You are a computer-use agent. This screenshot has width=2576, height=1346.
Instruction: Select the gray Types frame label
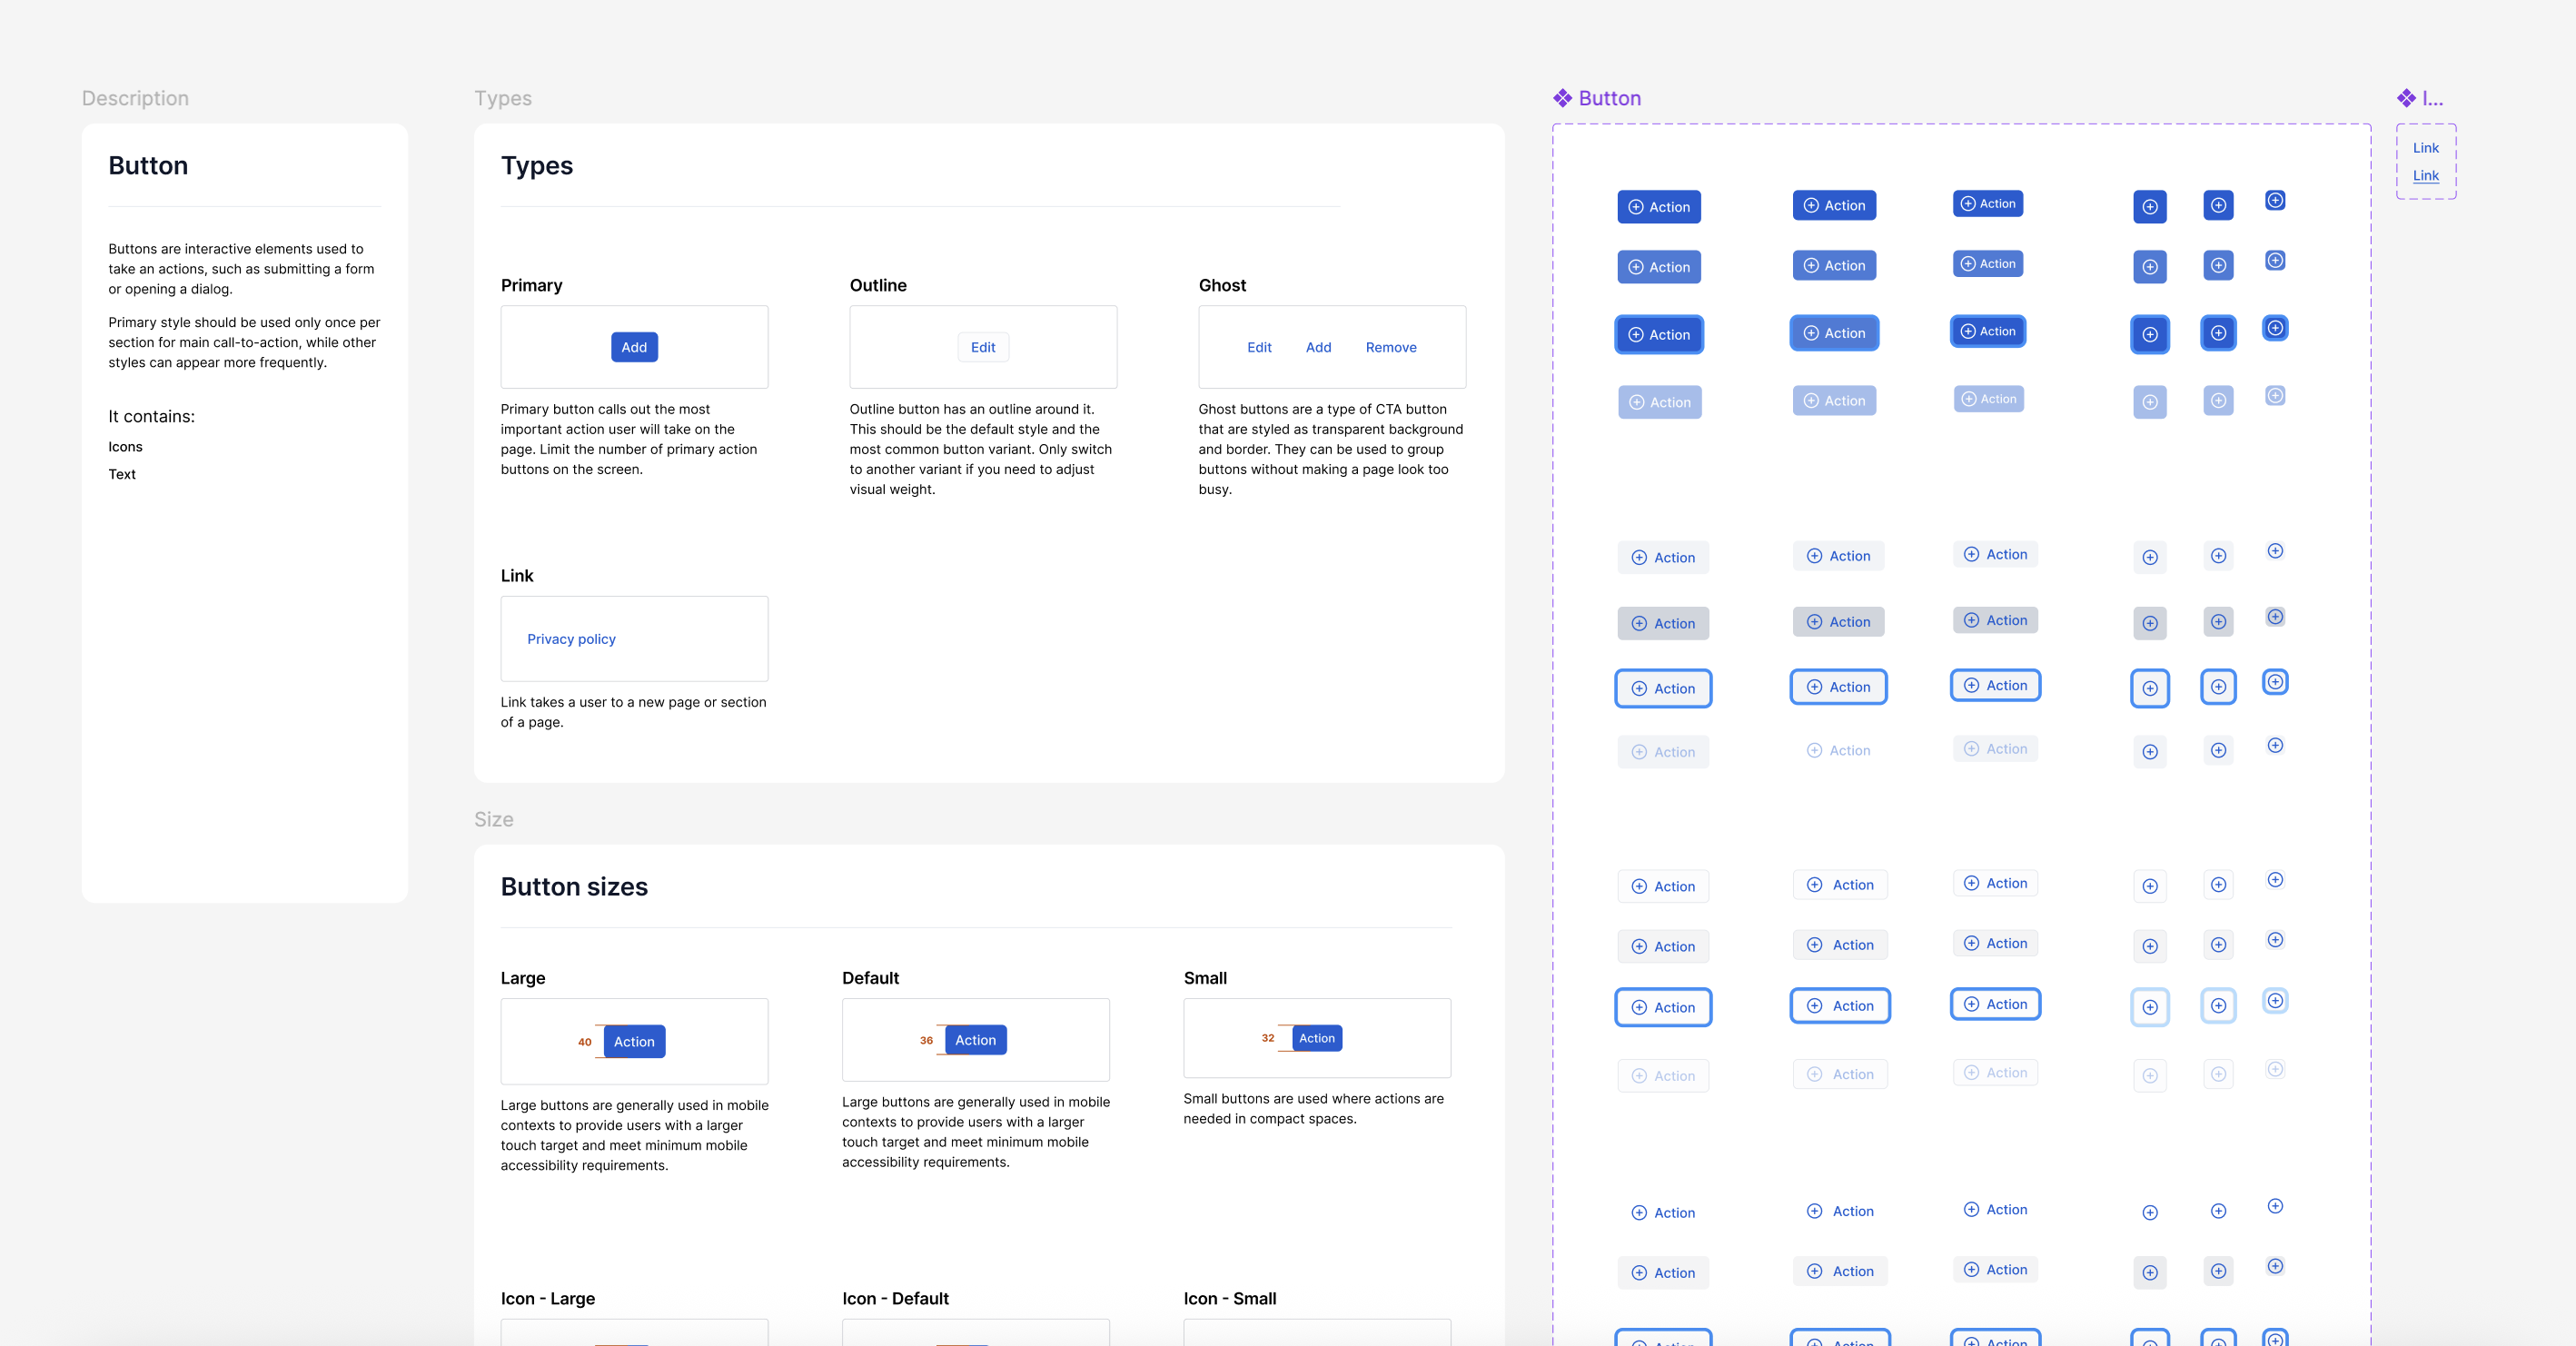(x=503, y=98)
